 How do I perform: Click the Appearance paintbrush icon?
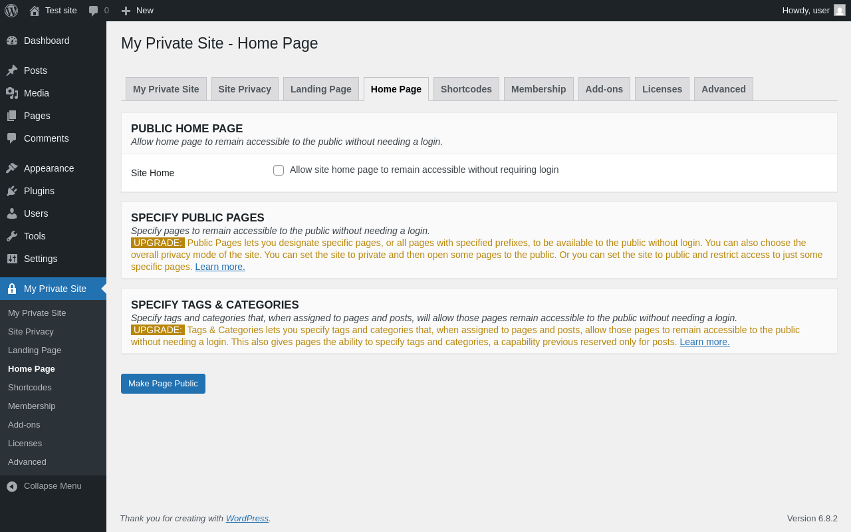(x=12, y=168)
